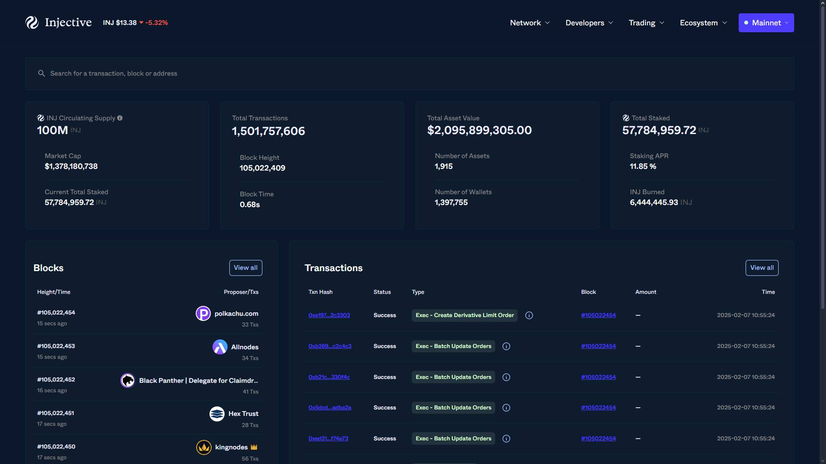
Task: Click the Number of Assets value 1,915
Action: pyautogui.click(x=444, y=166)
